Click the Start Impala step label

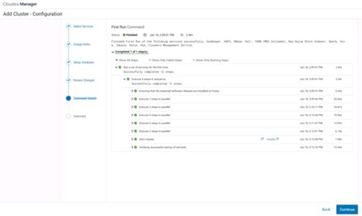146,139
